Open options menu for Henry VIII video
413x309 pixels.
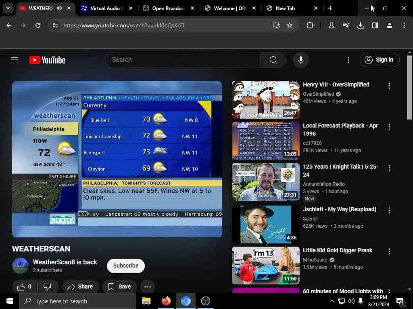point(389,86)
